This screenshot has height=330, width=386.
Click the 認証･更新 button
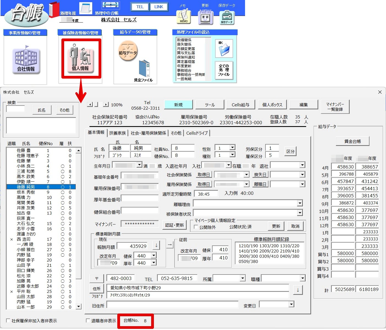pyautogui.click(x=175, y=225)
